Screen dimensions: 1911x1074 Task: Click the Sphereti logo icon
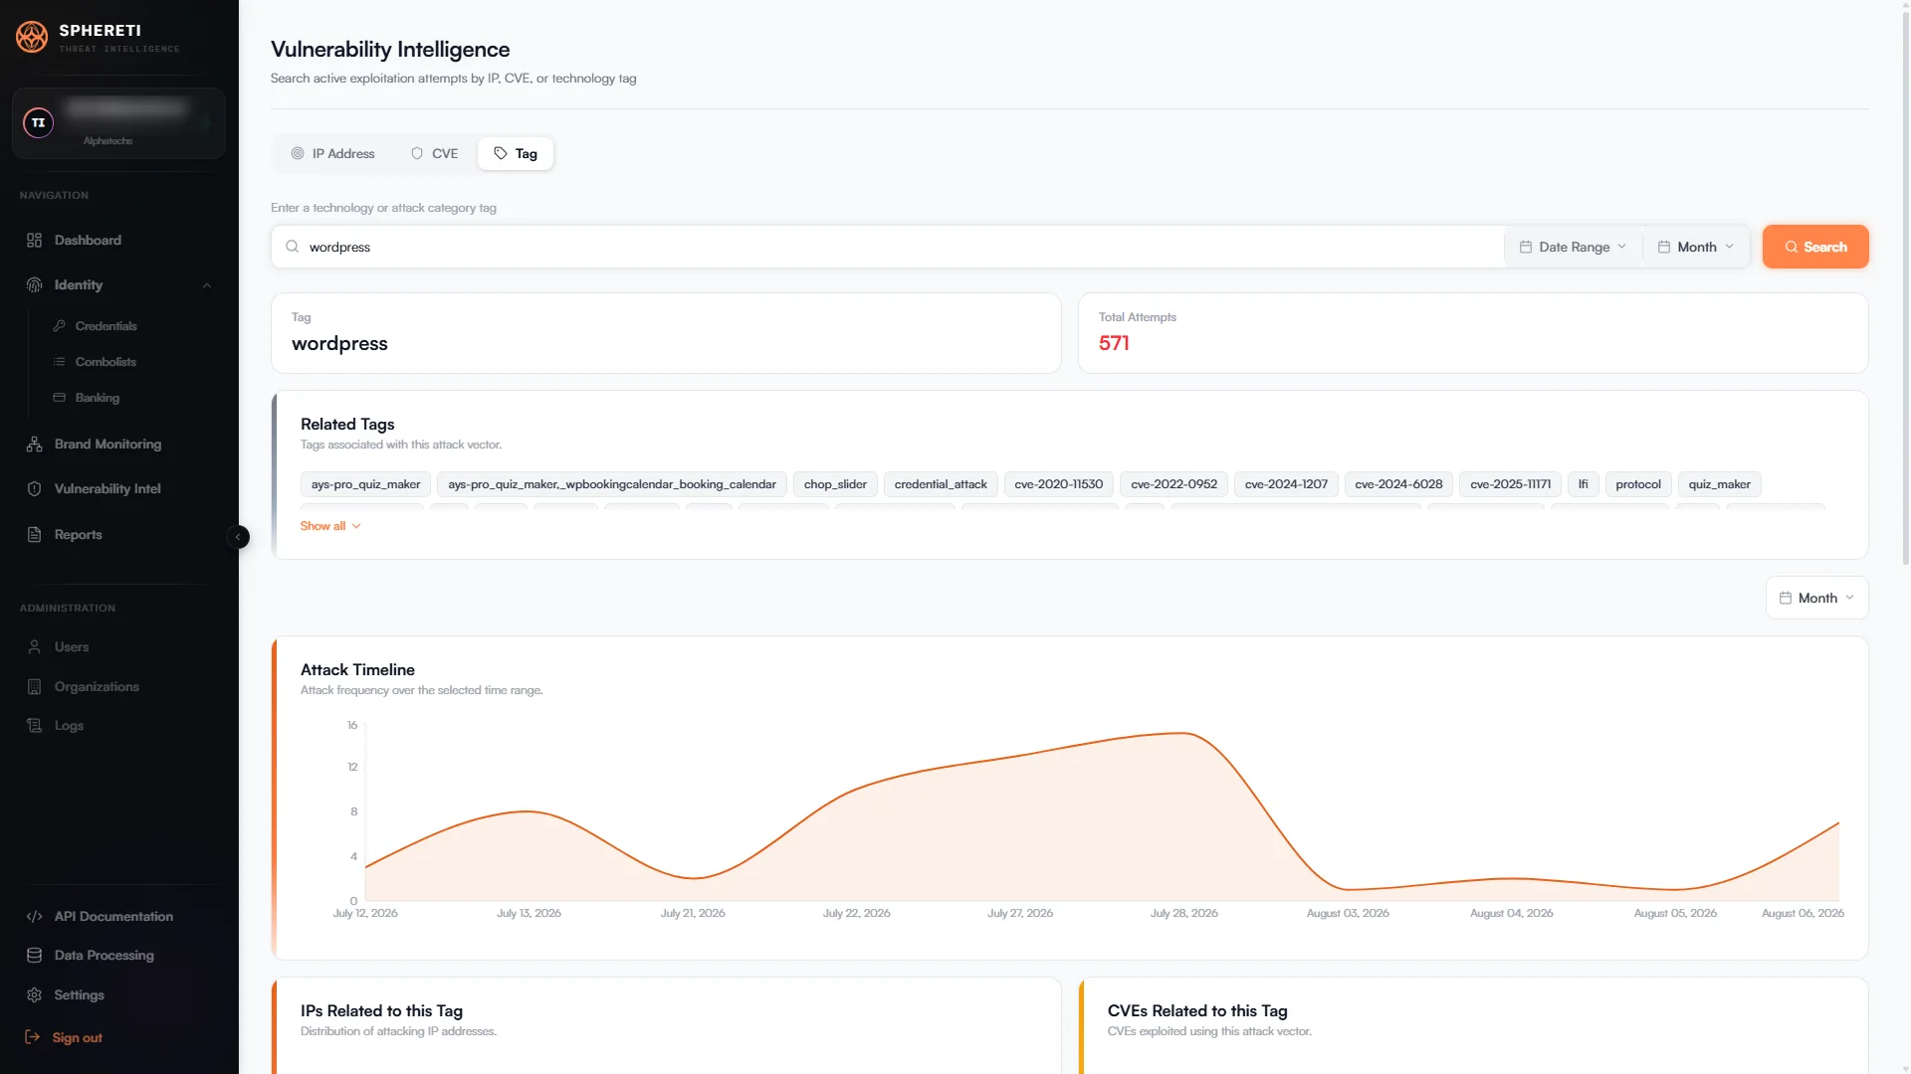[32, 37]
